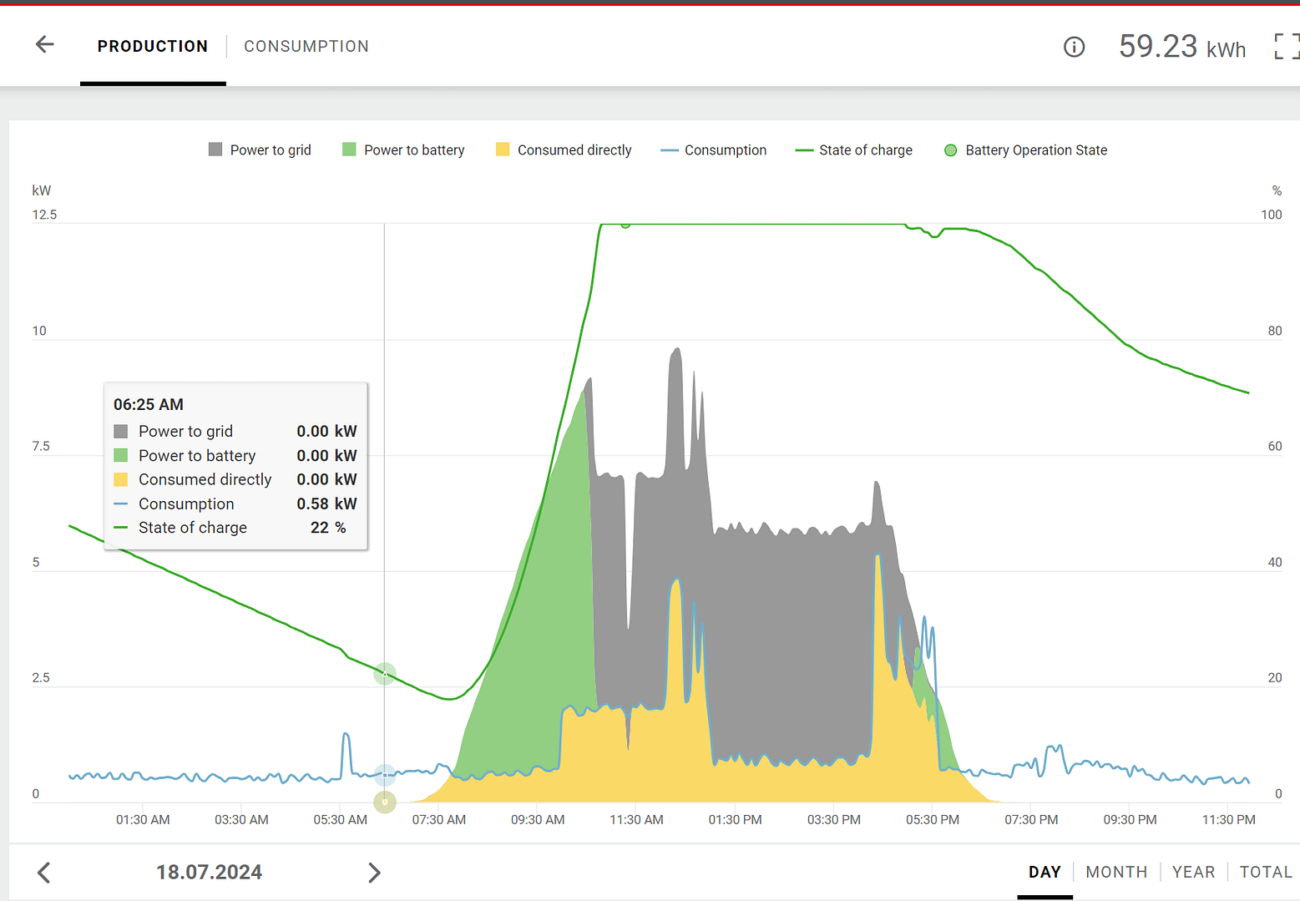Open the info icon next to 59.23 kWh
The height and width of the screenshot is (901, 1300).
click(1074, 47)
